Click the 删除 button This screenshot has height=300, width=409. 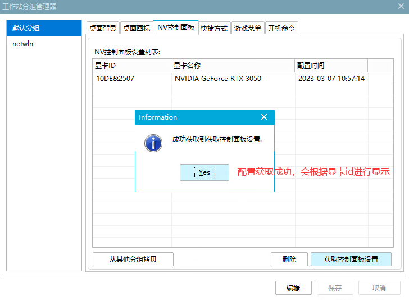[289, 260]
